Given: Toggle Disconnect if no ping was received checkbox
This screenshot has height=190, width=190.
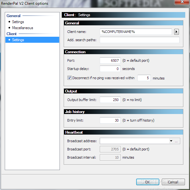Looking at the screenshot, I should (x=69, y=78).
